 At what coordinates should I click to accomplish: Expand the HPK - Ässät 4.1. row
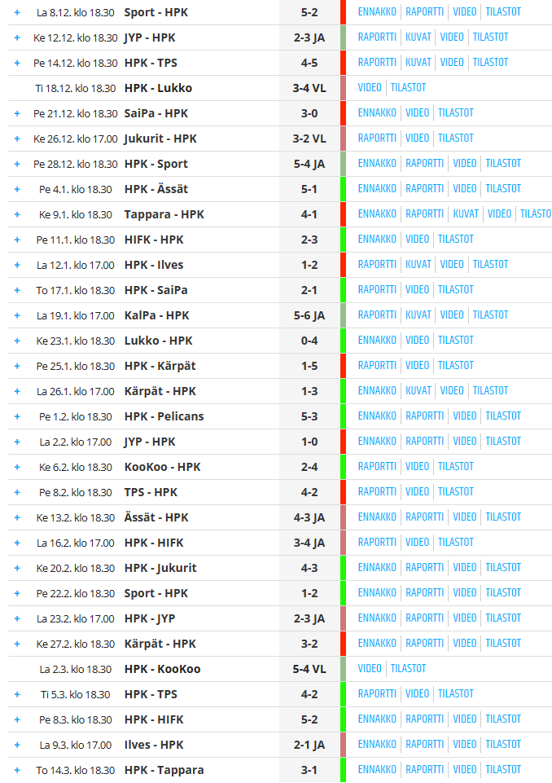point(17,189)
